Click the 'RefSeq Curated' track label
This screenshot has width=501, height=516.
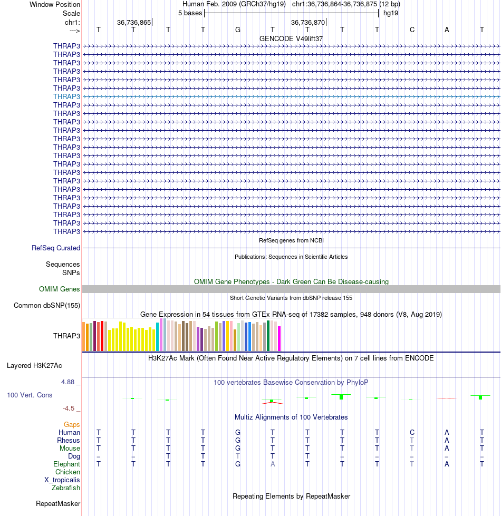pos(56,248)
